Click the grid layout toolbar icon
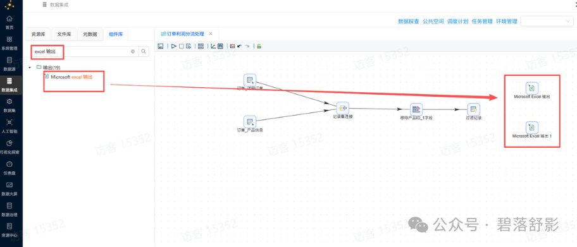Screen dimensions: 577x247 pos(201,46)
